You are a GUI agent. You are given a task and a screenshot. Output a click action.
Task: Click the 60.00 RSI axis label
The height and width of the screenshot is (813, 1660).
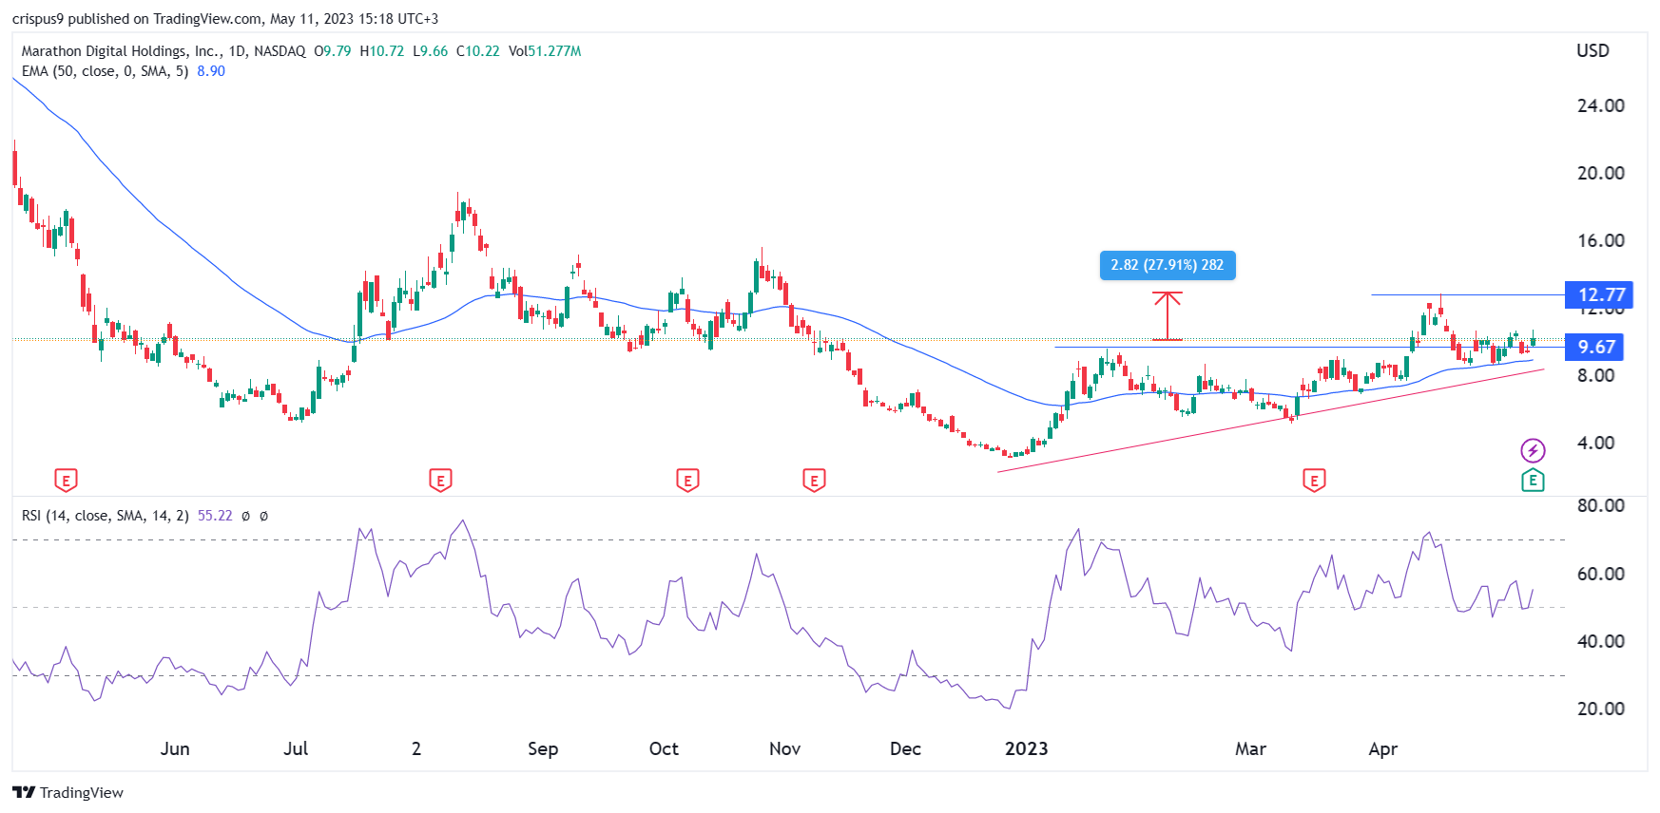click(x=1601, y=574)
